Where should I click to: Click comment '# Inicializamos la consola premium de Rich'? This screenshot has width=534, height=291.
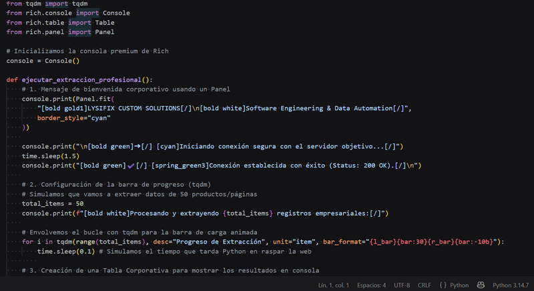87,51
